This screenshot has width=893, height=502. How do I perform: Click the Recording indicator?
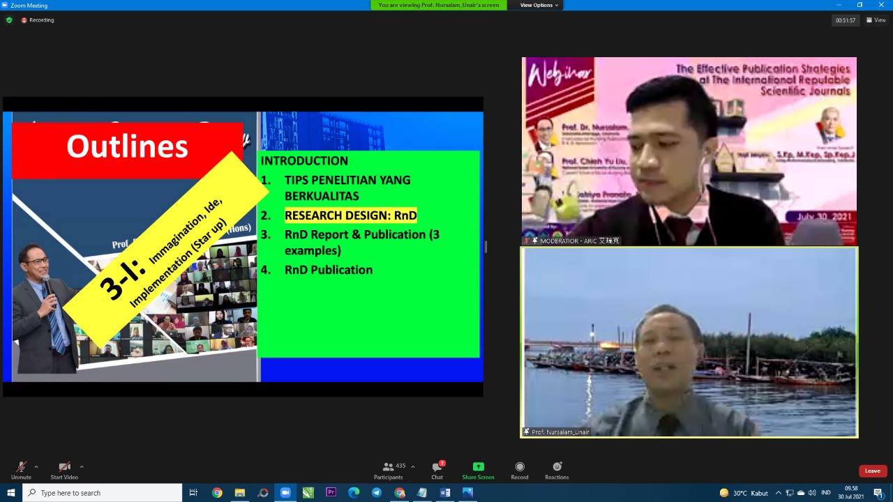pyautogui.click(x=38, y=20)
